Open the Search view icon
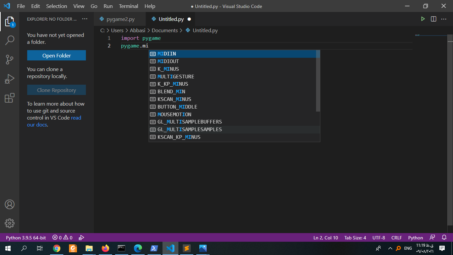453x255 pixels. (10, 41)
